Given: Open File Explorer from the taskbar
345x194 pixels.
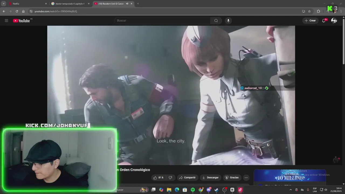Looking at the screenshot, I should point(169,190).
